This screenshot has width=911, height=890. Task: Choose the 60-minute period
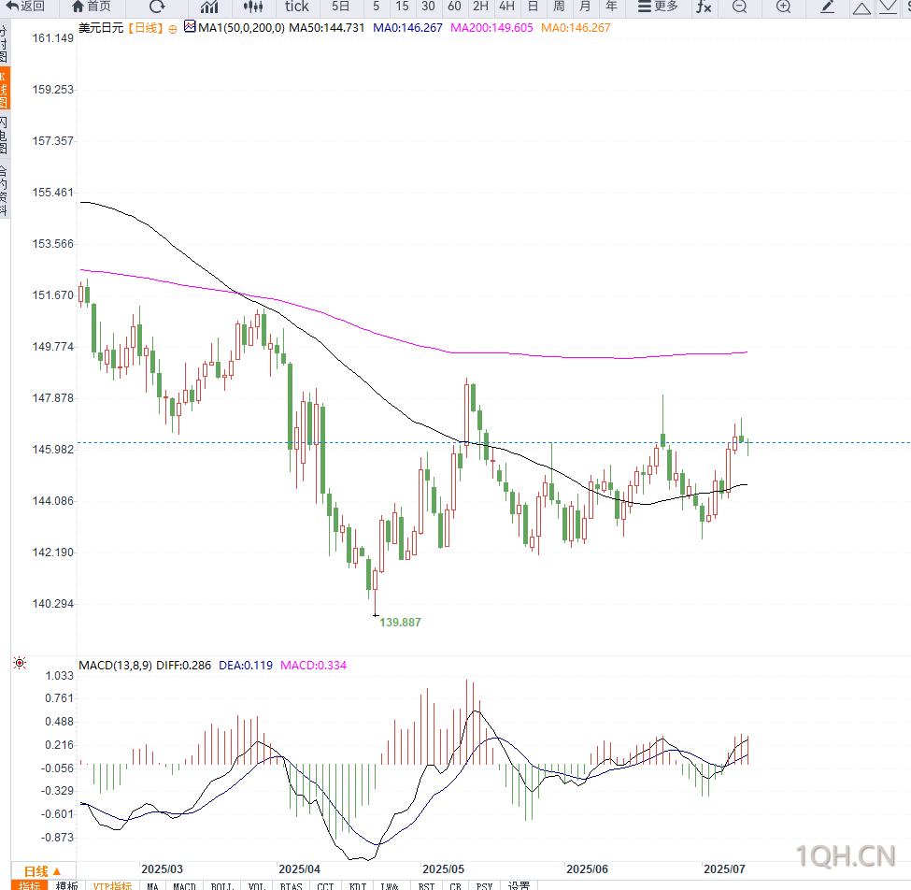[454, 7]
